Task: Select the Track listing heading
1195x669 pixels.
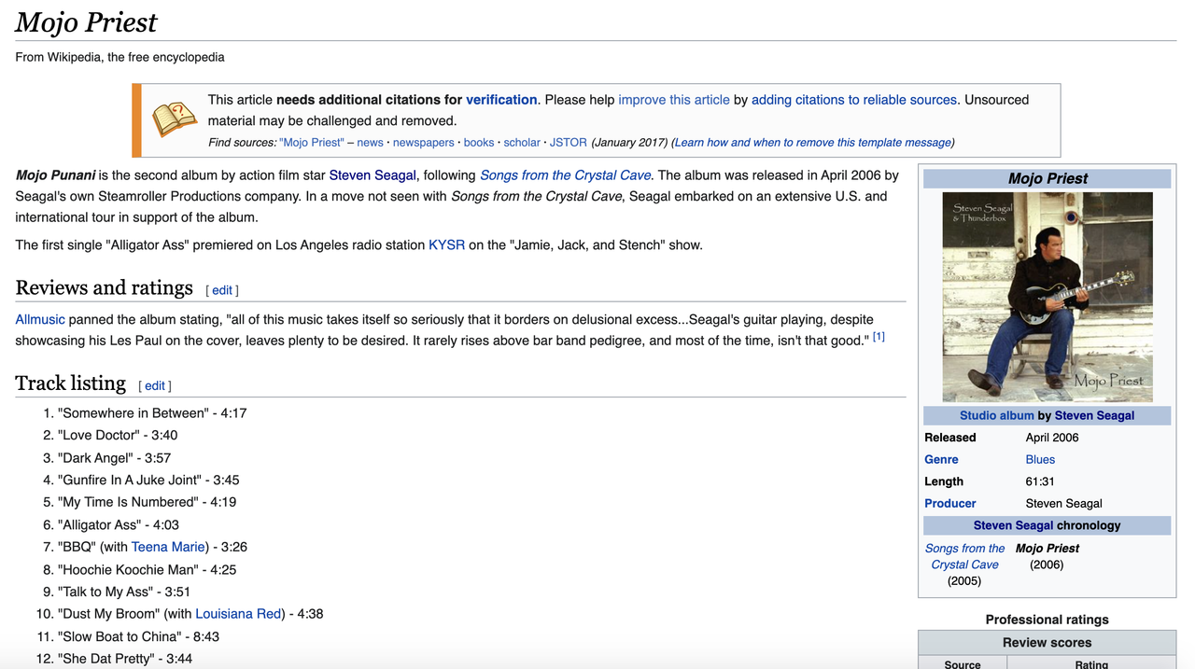Action: [70, 383]
